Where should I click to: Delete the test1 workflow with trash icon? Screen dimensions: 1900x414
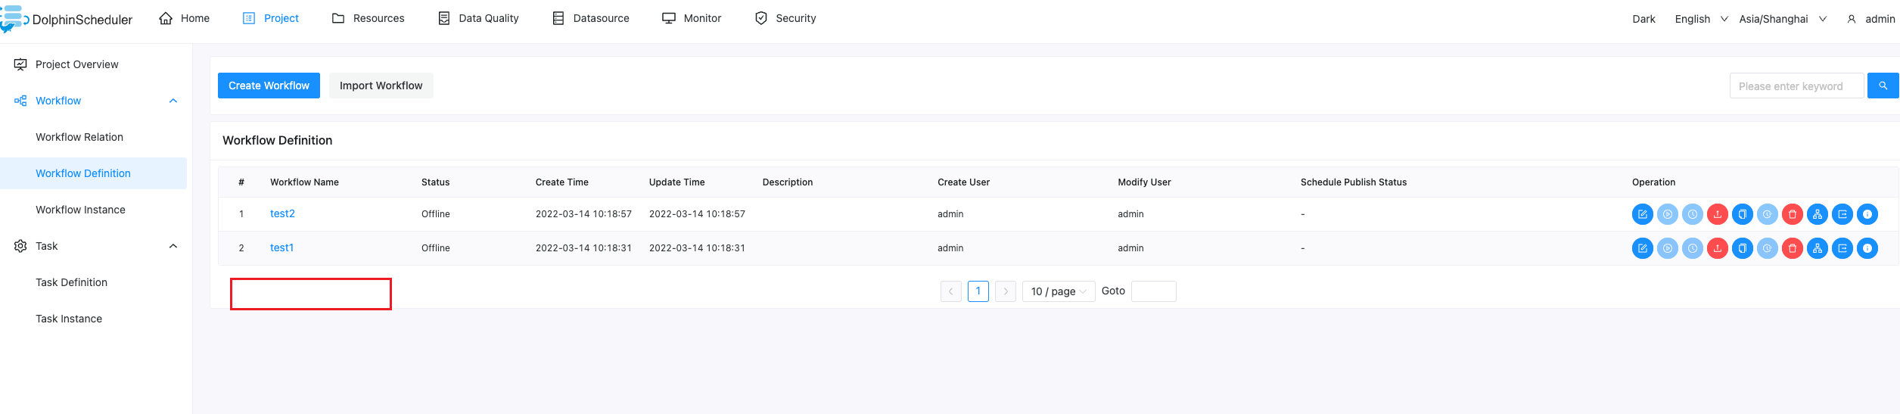[1792, 248]
